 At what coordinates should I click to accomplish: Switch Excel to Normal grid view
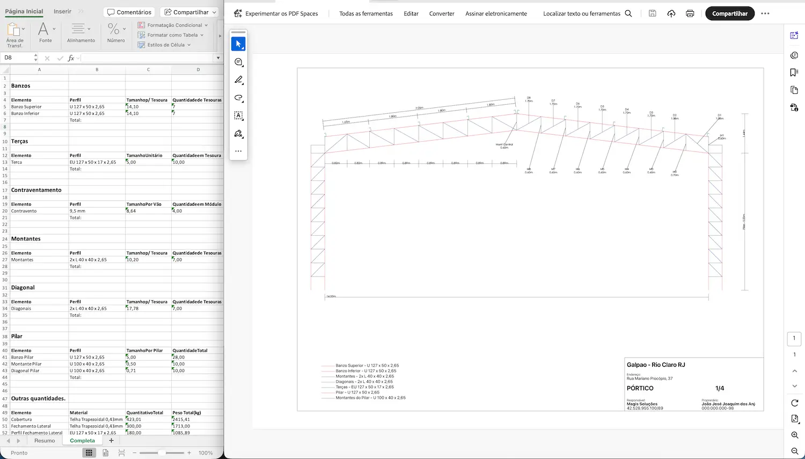click(x=89, y=453)
